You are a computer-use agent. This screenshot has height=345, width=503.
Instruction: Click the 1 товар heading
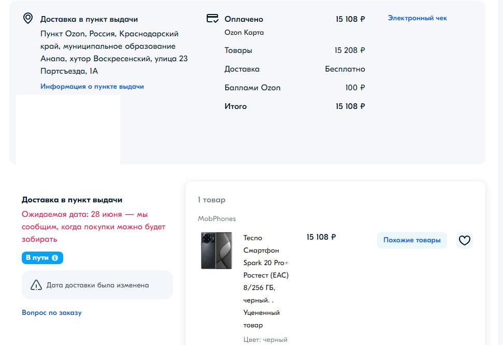[x=211, y=200]
